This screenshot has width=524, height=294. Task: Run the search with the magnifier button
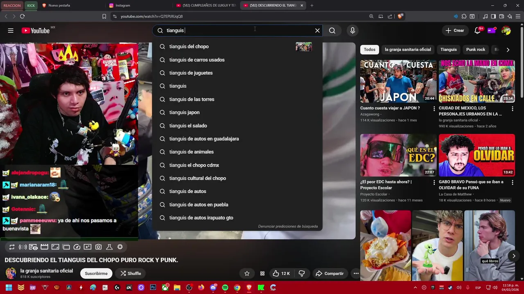point(332,31)
